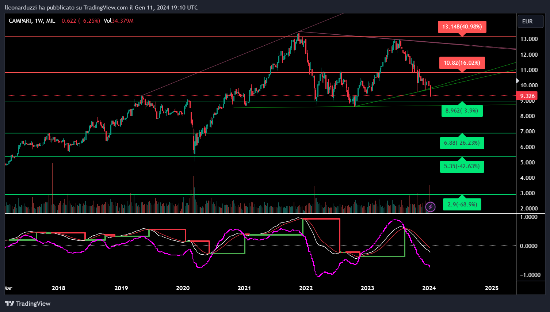This screenshot has width=550, height=312.
Task: Click the 2025 label on time axis
Action: 492,288
